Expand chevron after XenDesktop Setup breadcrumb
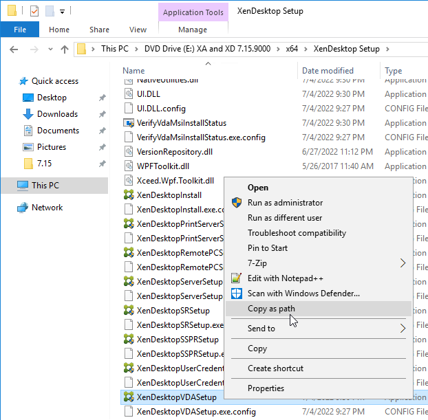 [x=387, y=49]
